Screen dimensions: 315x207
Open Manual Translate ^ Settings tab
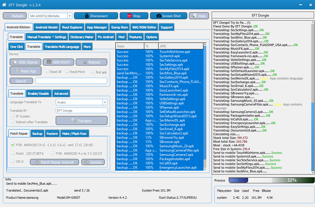(x=47, y=37)
